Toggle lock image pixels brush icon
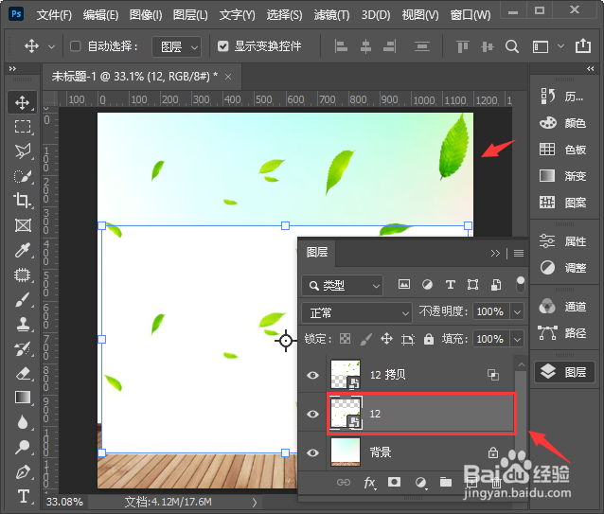Image resolution: width=604 pixels, height=514 pixels. coord(366,339)
